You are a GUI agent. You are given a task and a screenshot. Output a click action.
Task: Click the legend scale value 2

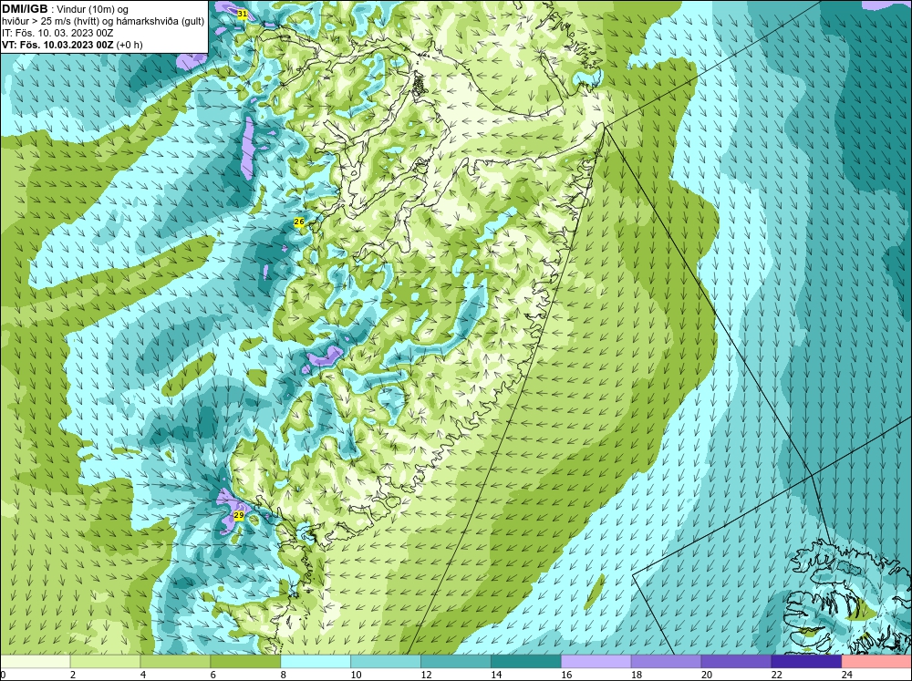pyautogui.click(x=73, y=675)
